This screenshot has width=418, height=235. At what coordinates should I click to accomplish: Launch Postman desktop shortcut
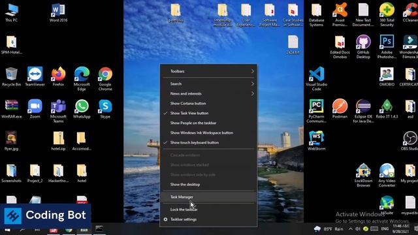pyautogui.click(x=340, y=109)
